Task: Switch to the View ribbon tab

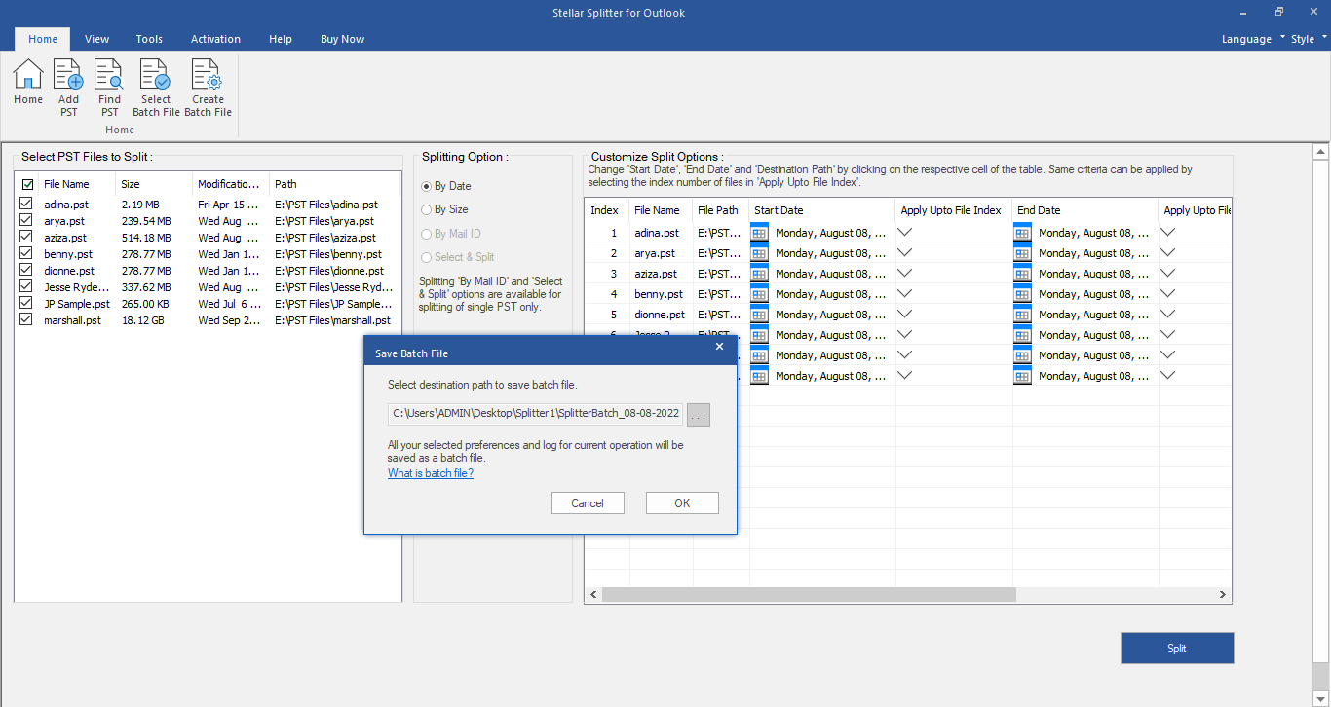Action: [x=96, y=39]
